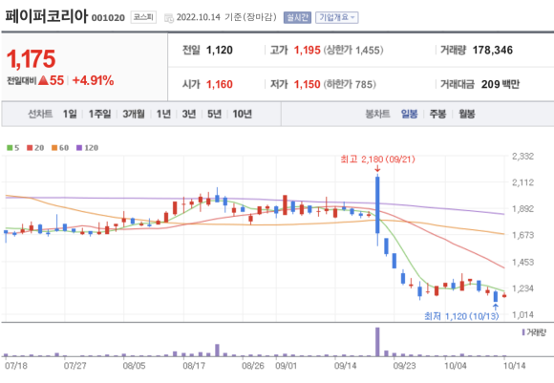Click the tallest volume bar under 09/21
This screenshot has height=383, width=554.
point(377,342)
